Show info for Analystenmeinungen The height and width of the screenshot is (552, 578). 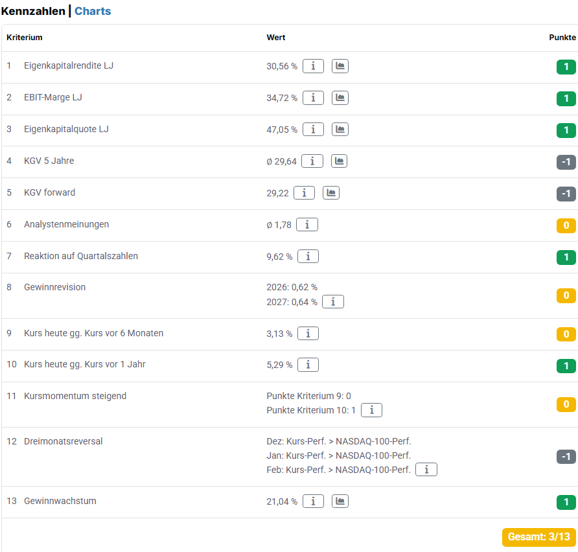tap(307, 225)
